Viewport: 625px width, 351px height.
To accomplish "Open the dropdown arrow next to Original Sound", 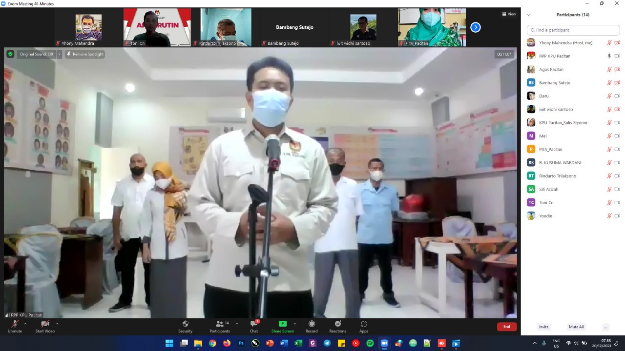I will tap(60, 54).
